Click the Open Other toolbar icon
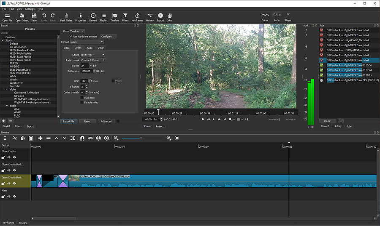This screenshot has height=226, width=380. click(x=22, y=17)
